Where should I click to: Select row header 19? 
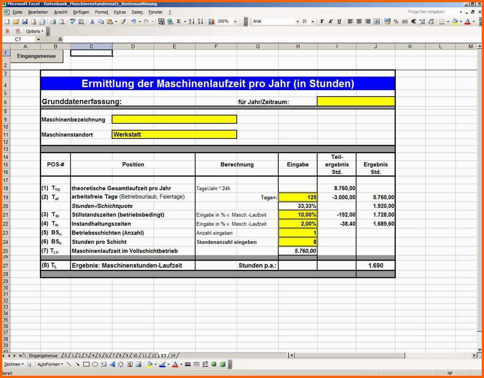pos(6,197)
